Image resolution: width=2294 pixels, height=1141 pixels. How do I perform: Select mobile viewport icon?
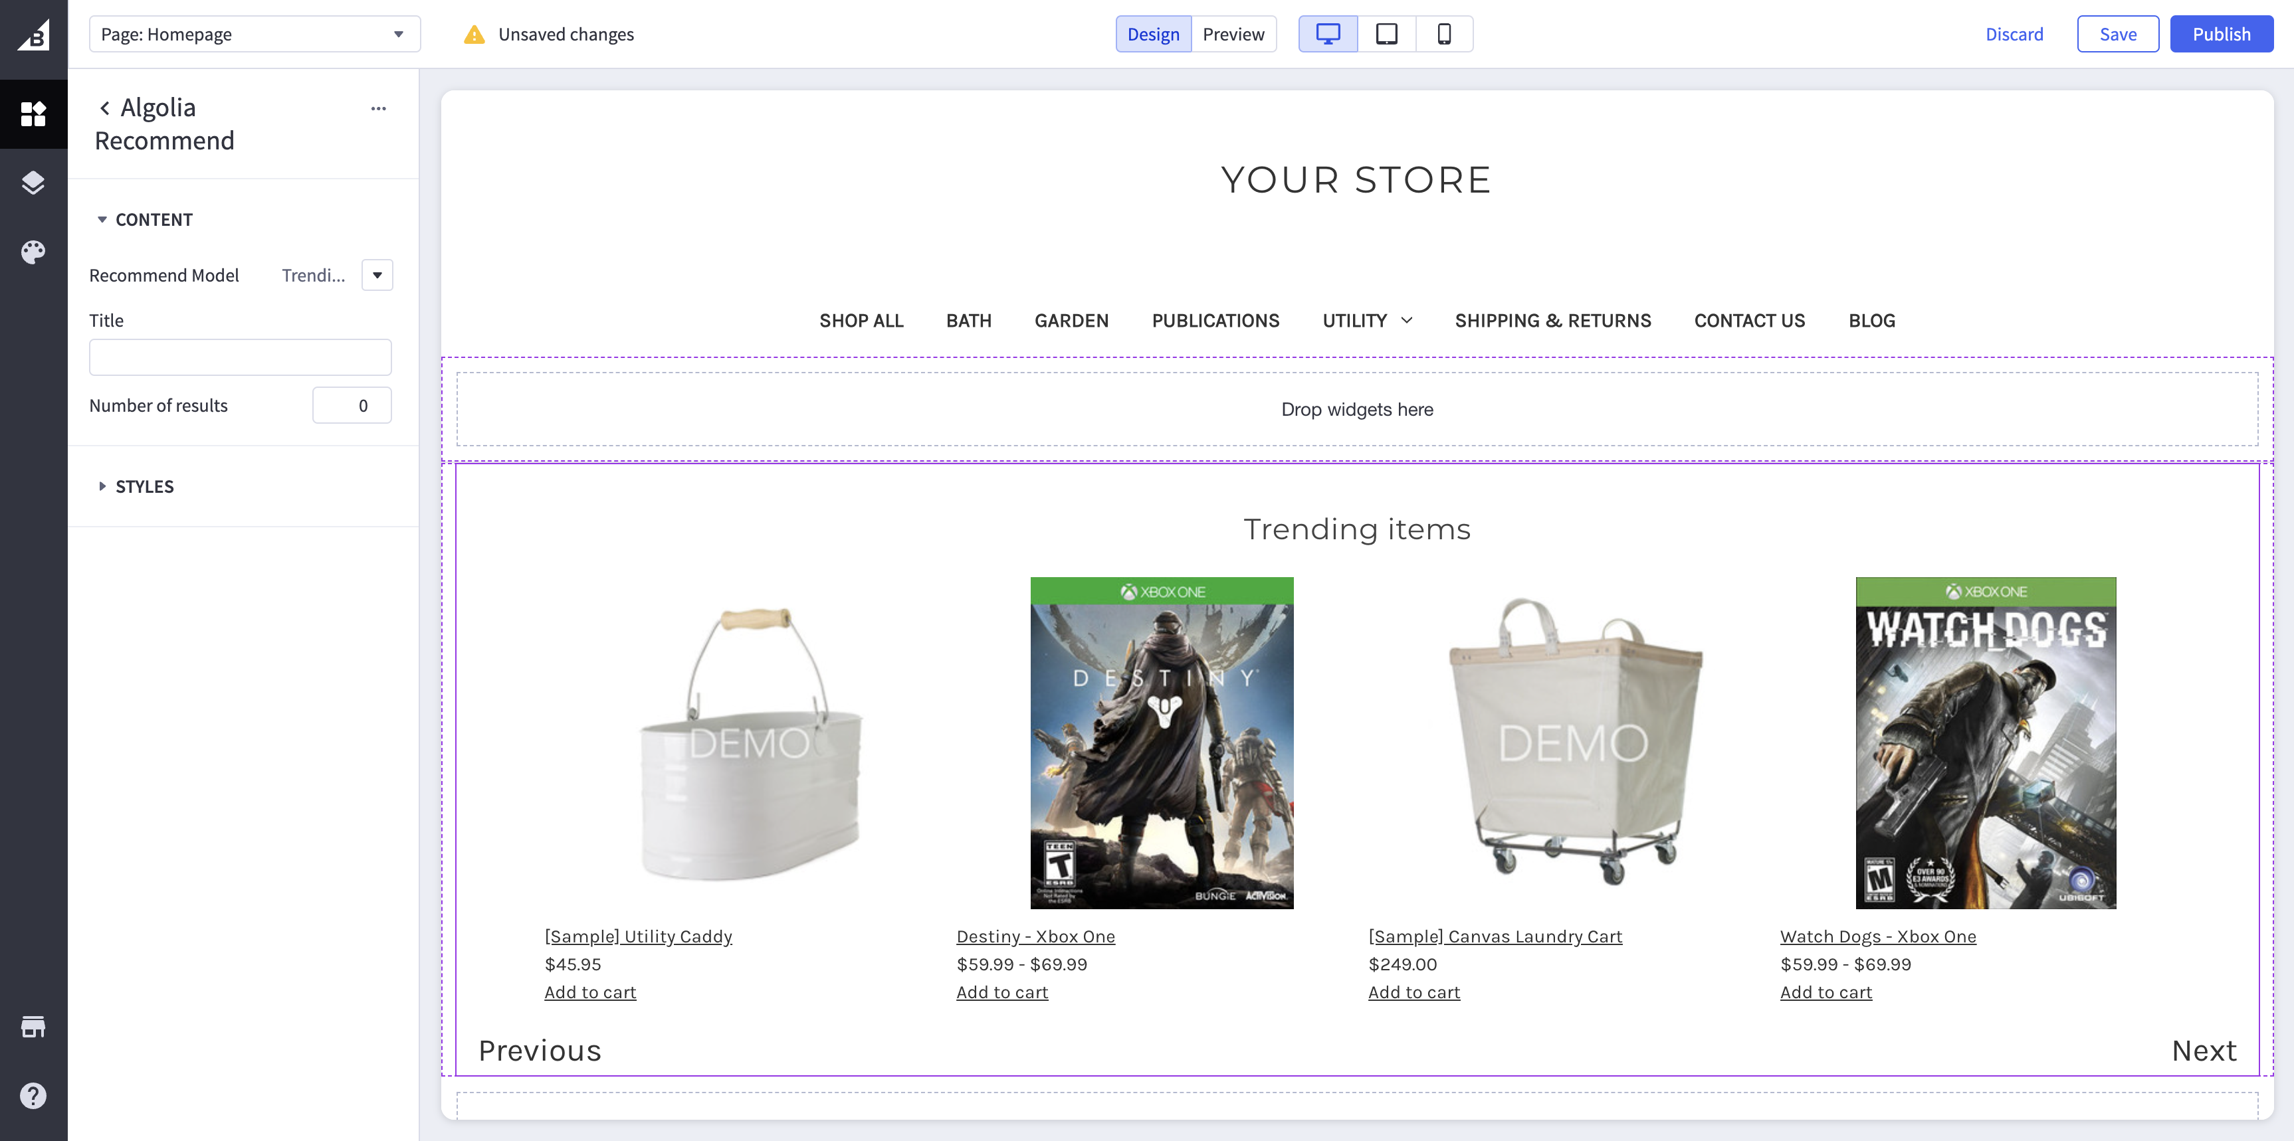1444,34
